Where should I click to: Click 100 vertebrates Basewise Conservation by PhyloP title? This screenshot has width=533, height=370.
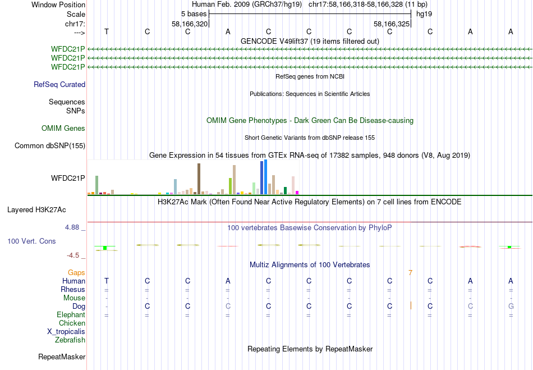[x=310, y=228]
